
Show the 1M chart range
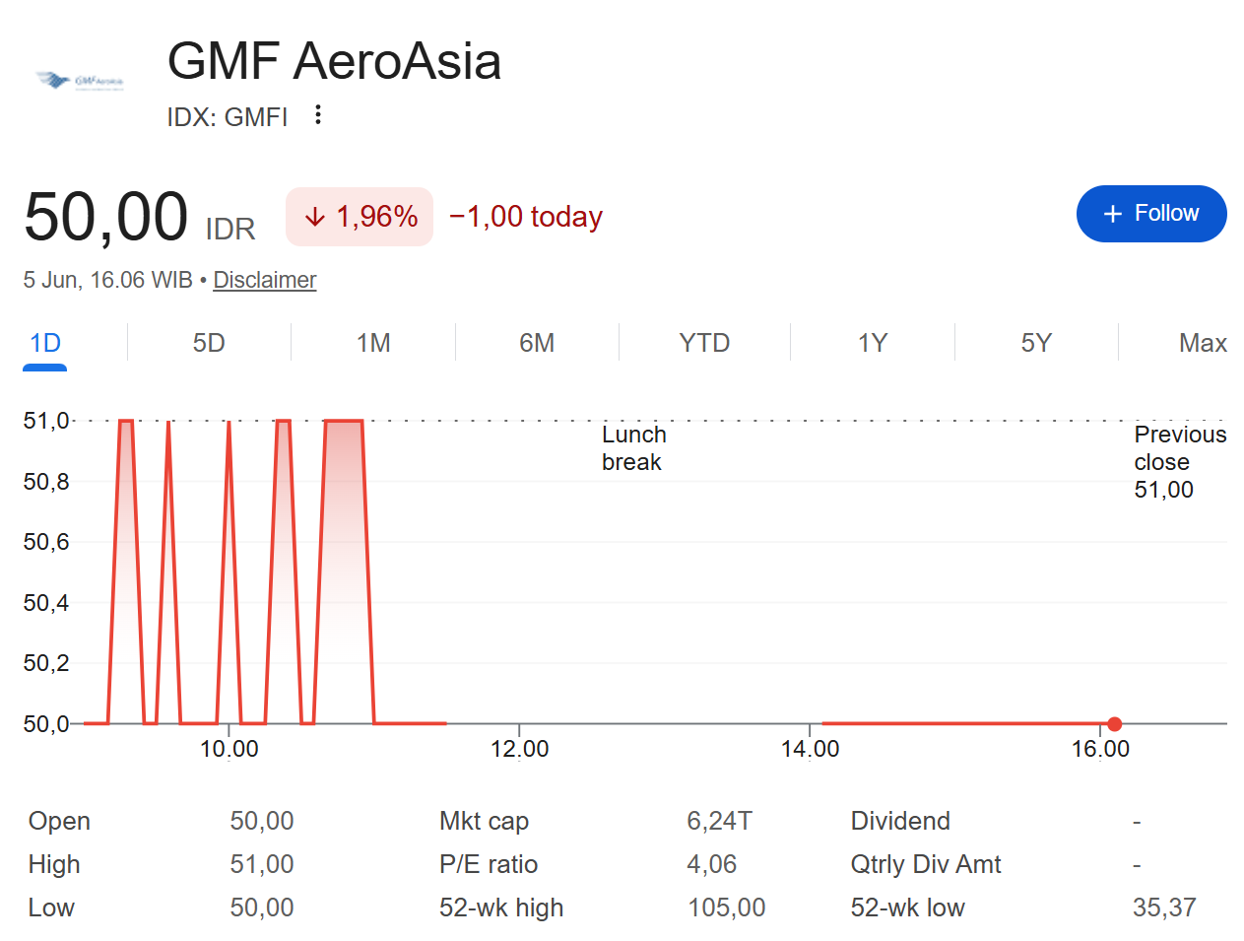coord(373,343)
